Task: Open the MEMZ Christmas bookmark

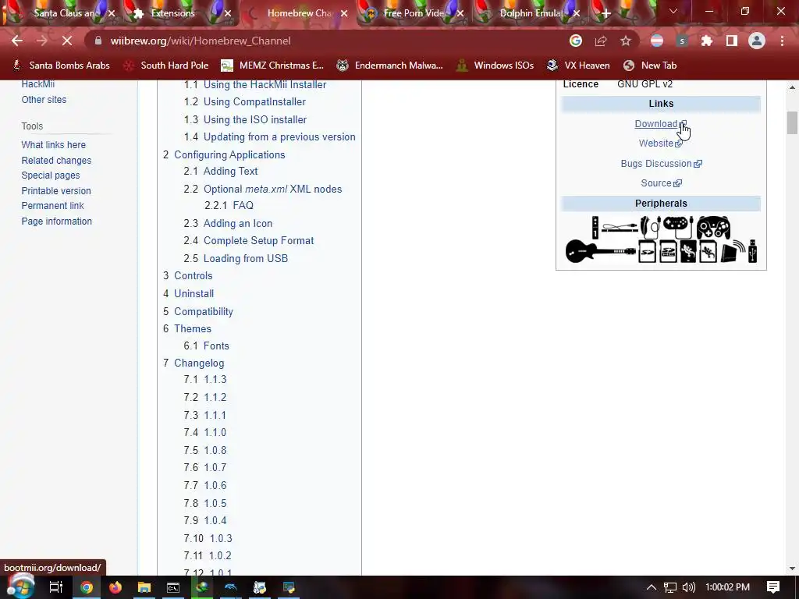Action: point(272,66)
